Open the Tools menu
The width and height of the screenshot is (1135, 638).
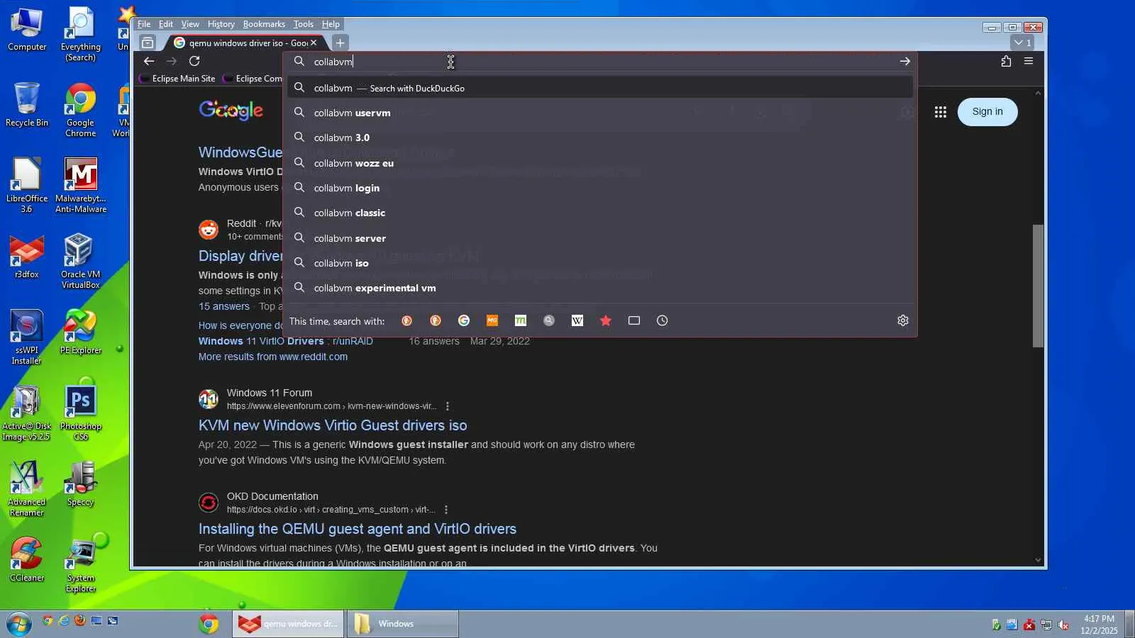click(x=304, y=24)
